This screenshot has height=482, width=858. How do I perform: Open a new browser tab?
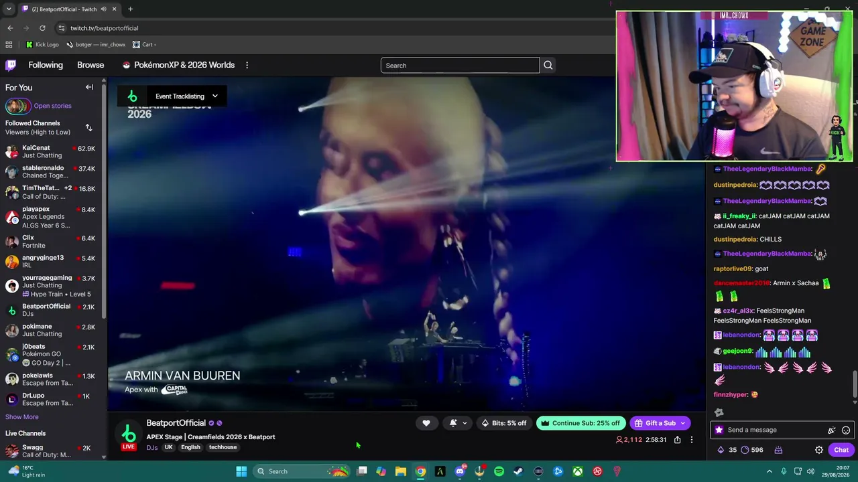(x=130, y=9)
